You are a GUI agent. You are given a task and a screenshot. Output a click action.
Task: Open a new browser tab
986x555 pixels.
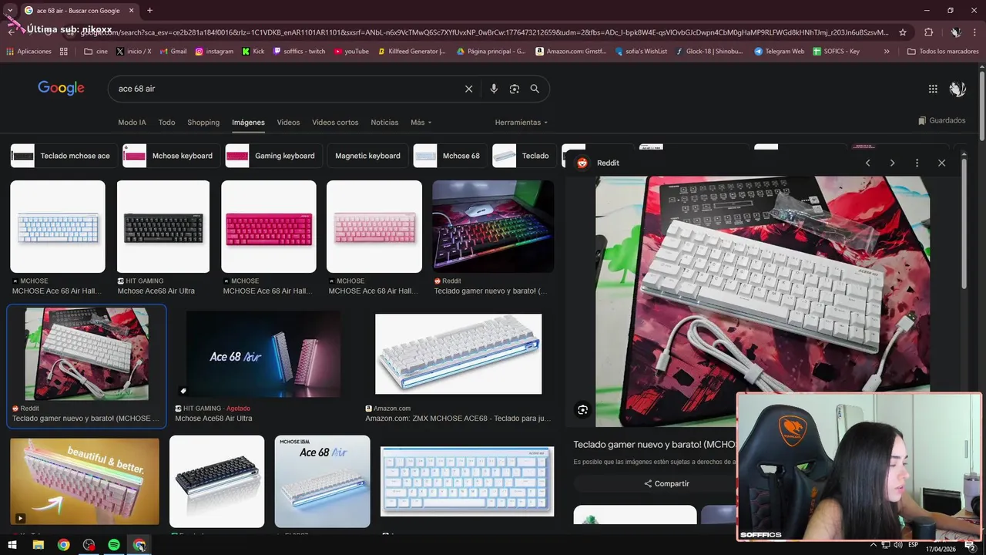tap(149, 11)
